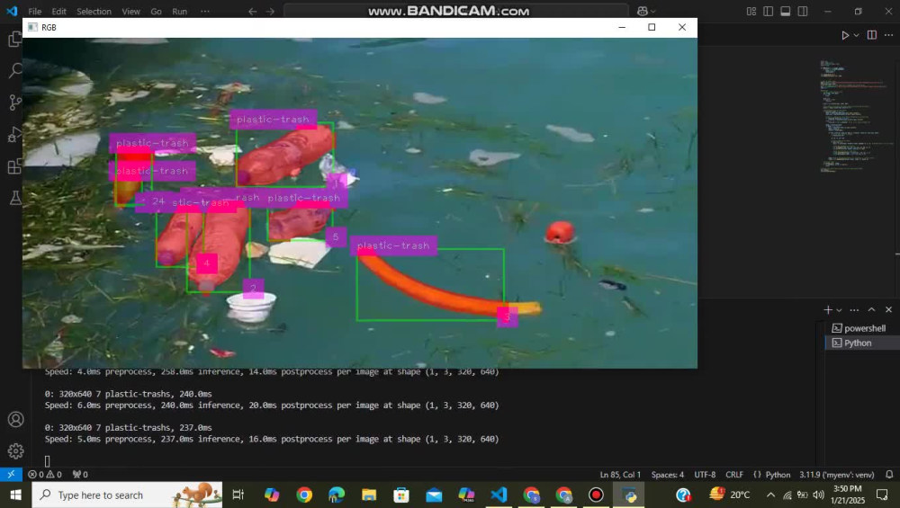Create a new terminal with the plus icon
This screenshot has width=900, height=508.
coord(828,309)
